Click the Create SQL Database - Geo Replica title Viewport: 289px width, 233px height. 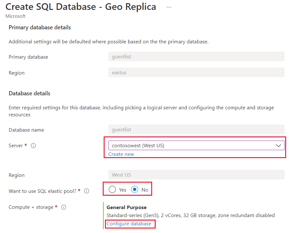point(81,7)
